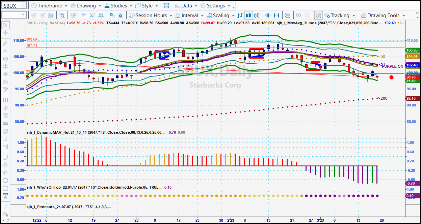Click the dark red 92.15 price label
The image size is (421, 224).
coord(413,98)
